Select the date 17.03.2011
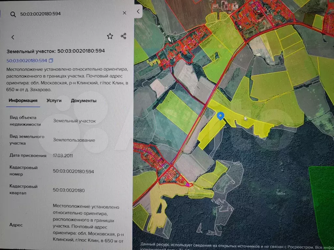Screen dimensions: 334x250 pos(63,156)
